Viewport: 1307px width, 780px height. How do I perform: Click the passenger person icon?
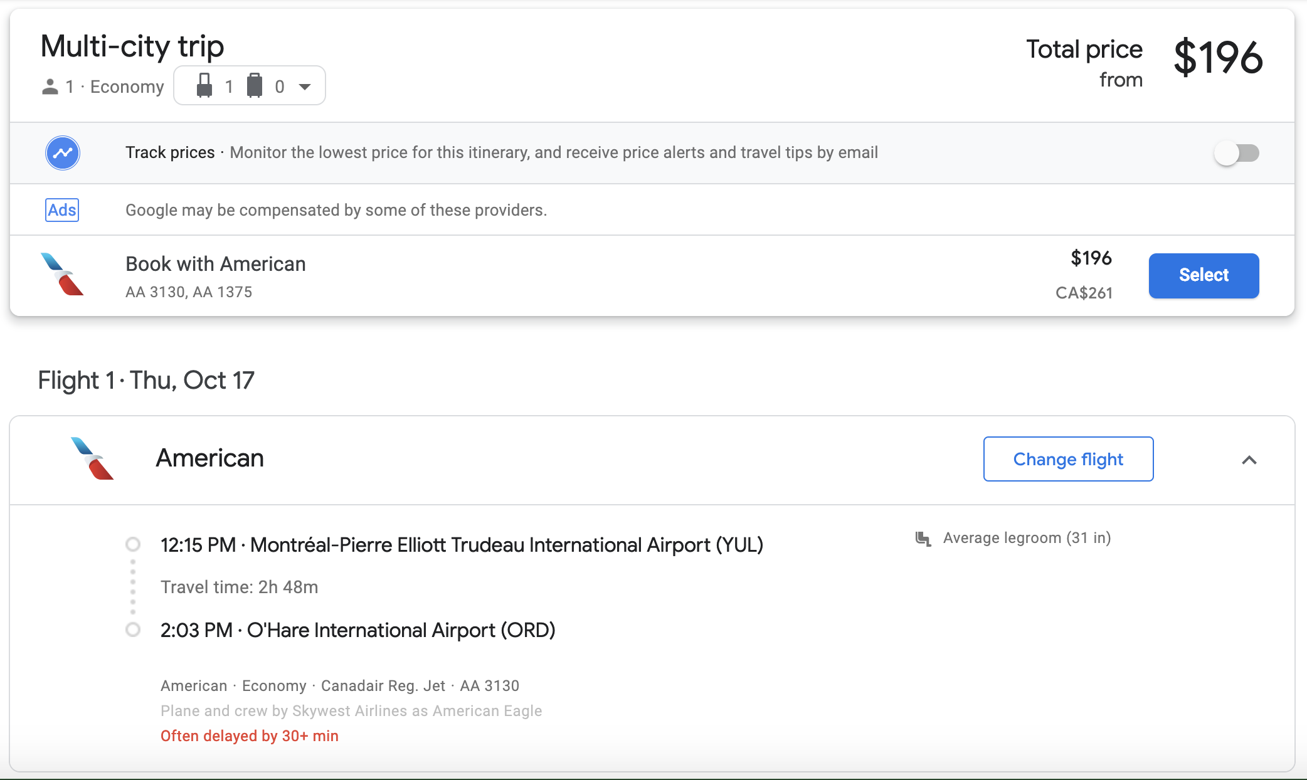(50, 87)
